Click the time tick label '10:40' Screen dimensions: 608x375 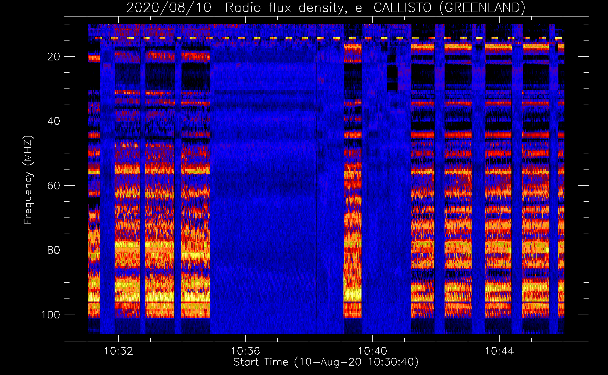[x=372, y=351]
